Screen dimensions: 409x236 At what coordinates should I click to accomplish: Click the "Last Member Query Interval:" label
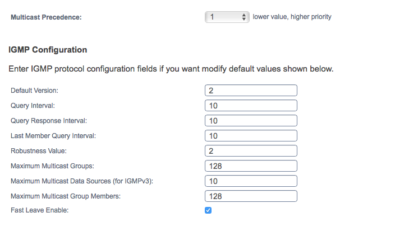(53, 136)
